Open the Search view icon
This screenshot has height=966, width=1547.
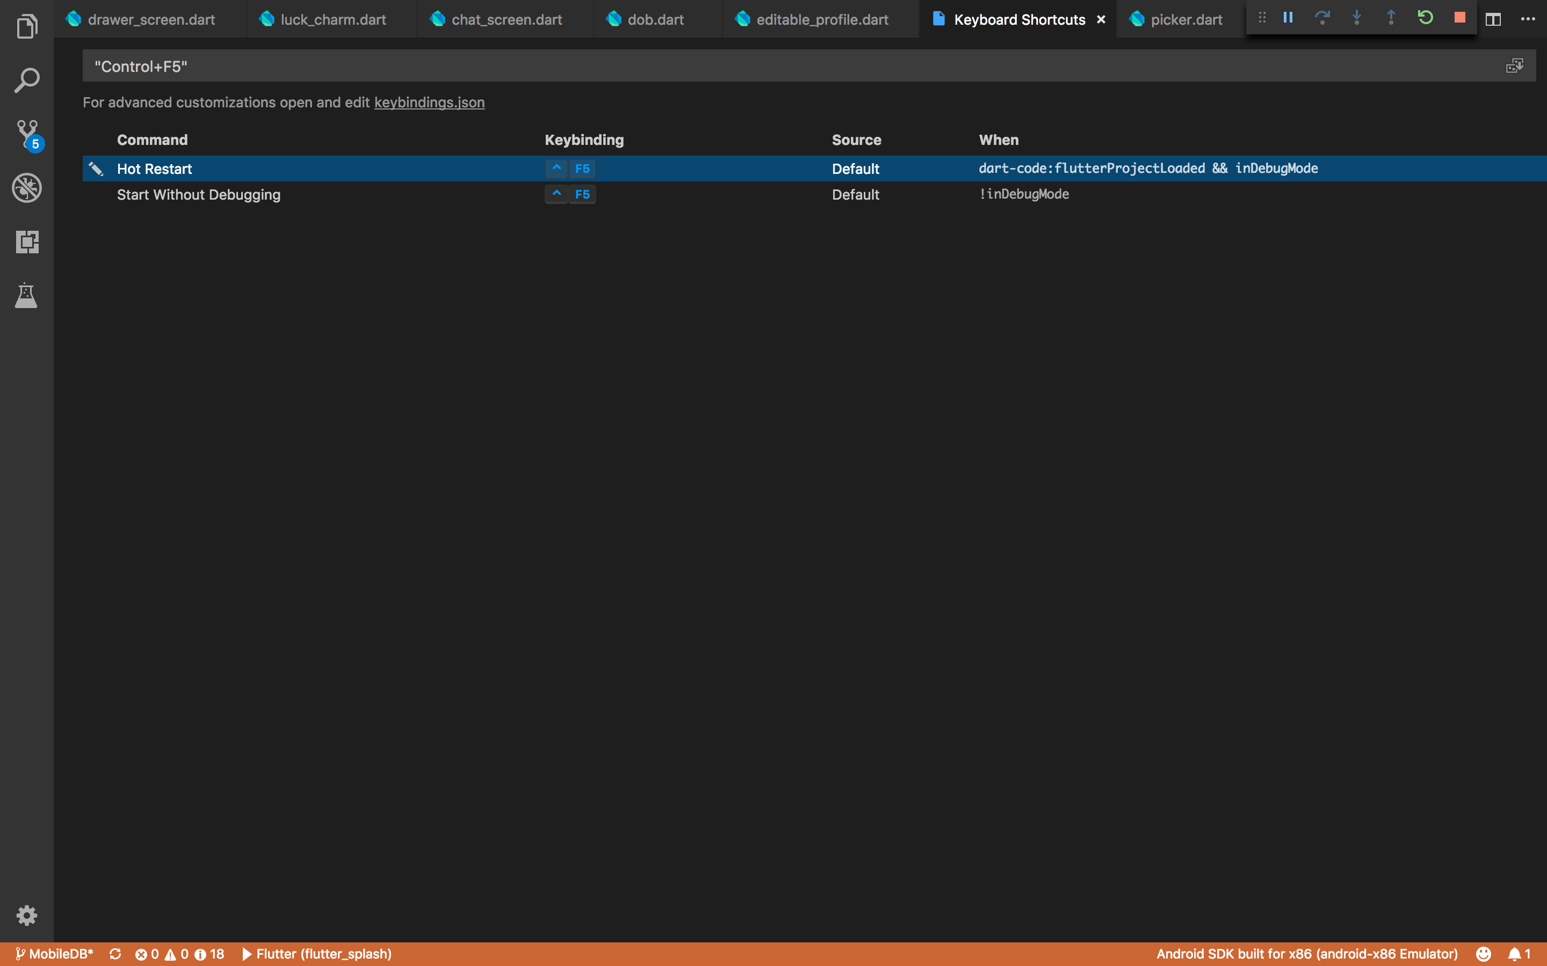pyautogui.click(x=27, y=80)
